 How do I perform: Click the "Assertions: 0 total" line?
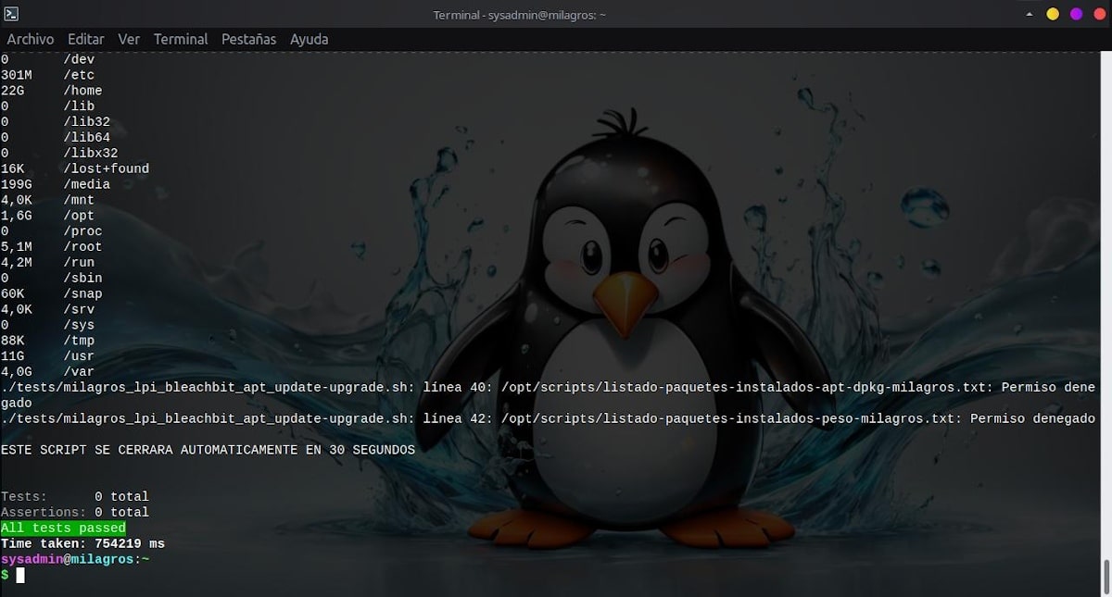click(75, 512)
